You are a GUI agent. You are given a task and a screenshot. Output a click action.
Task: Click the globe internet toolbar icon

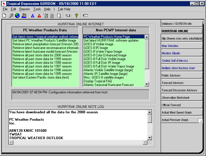coord(17,16)
